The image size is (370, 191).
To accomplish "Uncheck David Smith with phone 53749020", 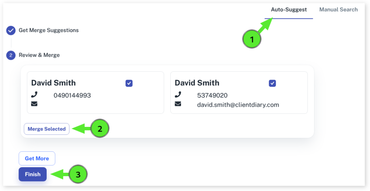I will (272, 83).
